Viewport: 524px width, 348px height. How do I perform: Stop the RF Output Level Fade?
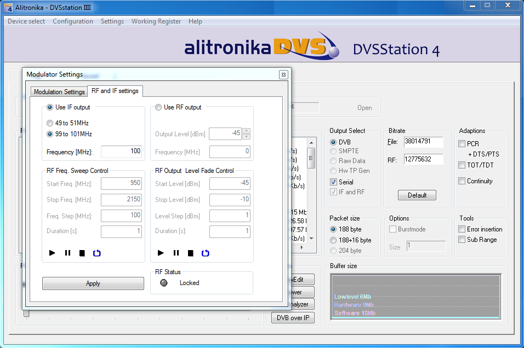191,253
